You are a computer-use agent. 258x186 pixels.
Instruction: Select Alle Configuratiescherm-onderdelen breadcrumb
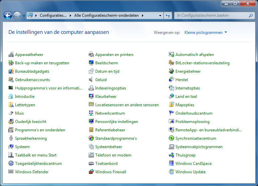(x=107, y=15)
